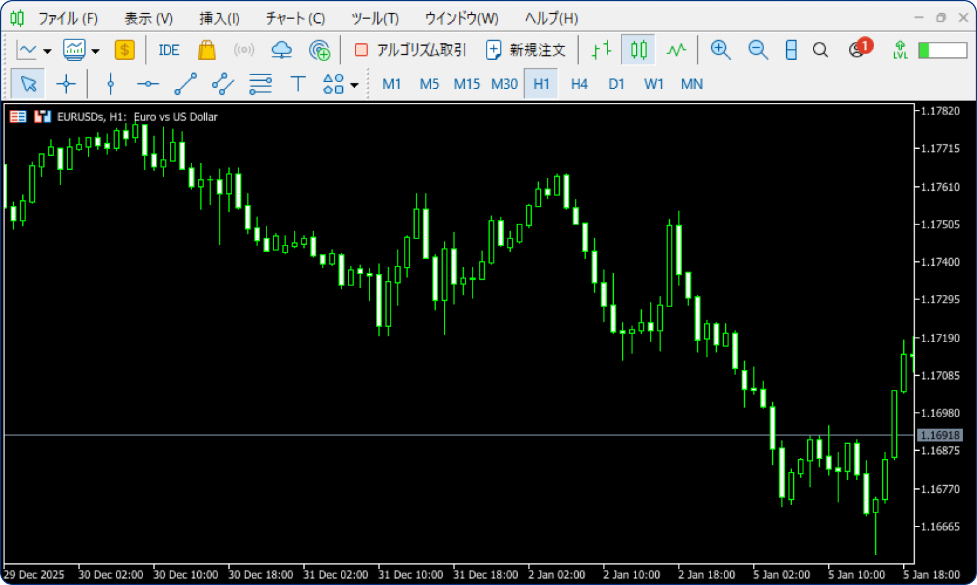Open the Market shopping bag icon

(x=207, y=50)
